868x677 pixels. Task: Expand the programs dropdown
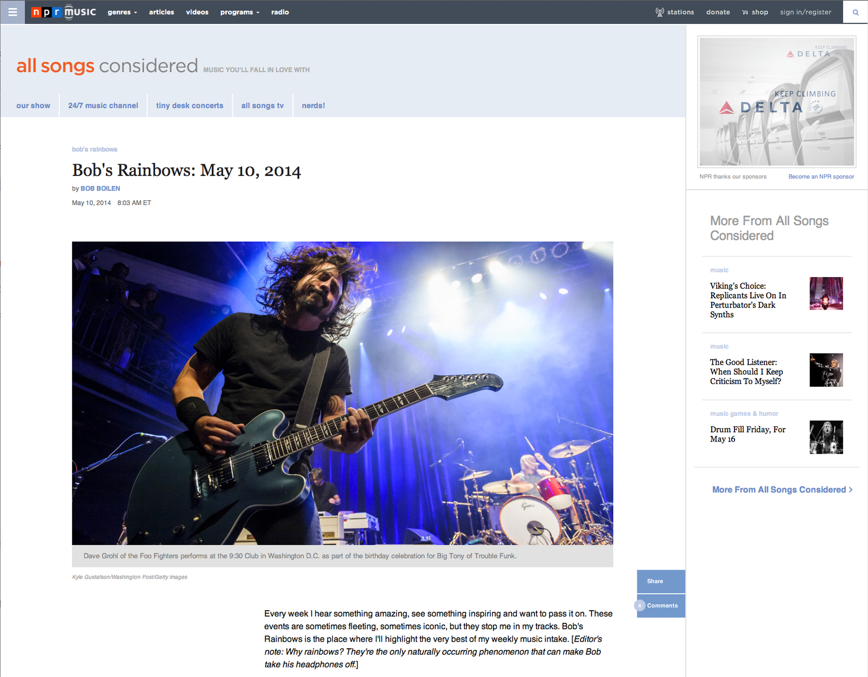pos(240,12)
